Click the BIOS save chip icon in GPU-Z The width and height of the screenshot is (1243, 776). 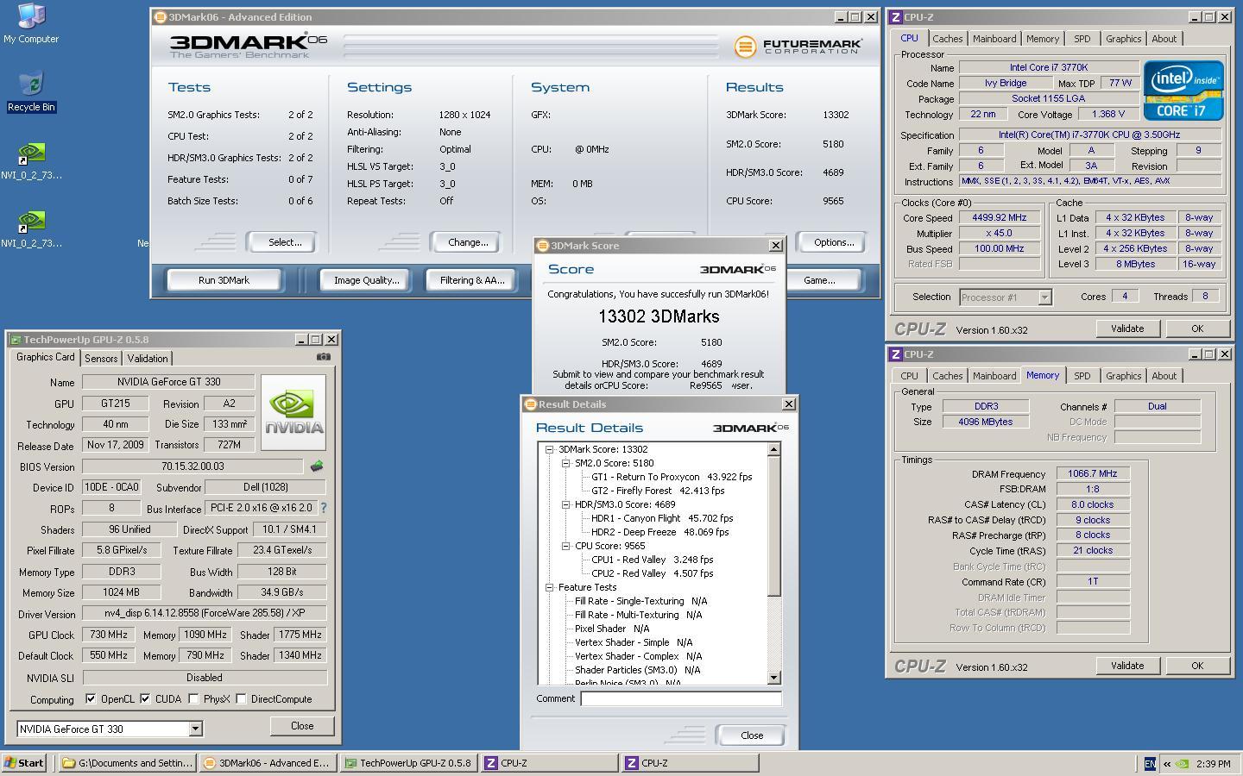click(317, 466)
